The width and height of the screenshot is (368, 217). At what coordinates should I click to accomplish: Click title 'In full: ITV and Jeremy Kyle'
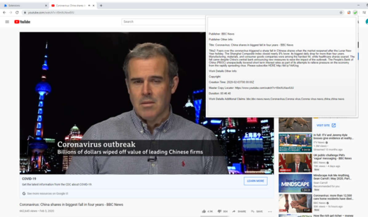pos(333,137)
